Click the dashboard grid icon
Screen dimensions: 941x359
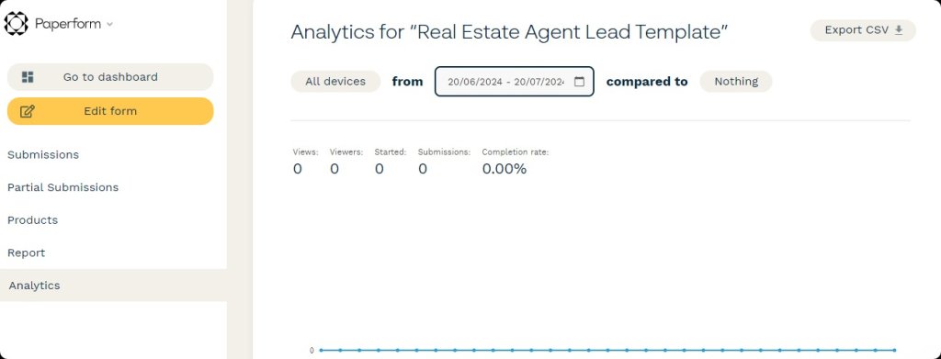coord(28,77)
